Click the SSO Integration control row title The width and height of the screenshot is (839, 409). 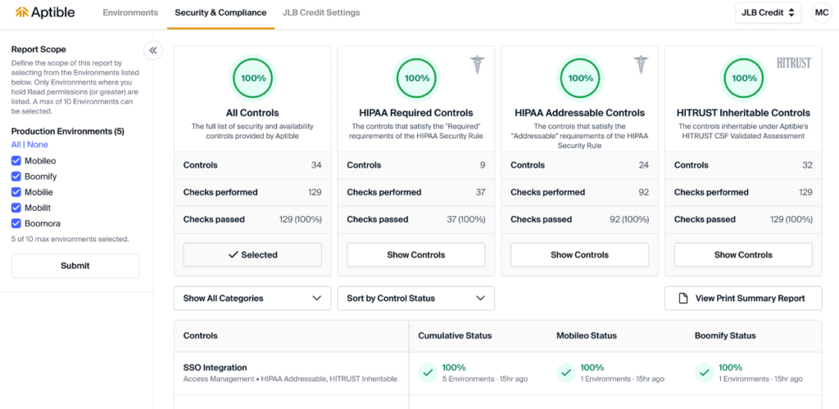[x=215, y=368]
